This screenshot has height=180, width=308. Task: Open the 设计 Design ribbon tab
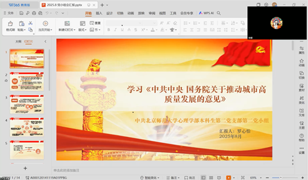(110, 13)
